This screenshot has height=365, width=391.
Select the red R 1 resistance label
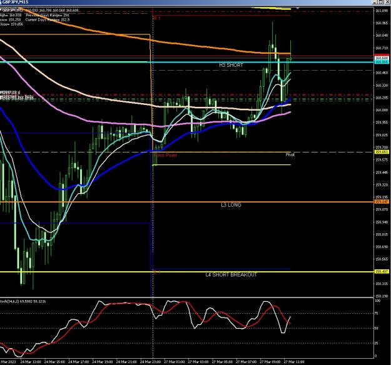click(x=157, y=18)
